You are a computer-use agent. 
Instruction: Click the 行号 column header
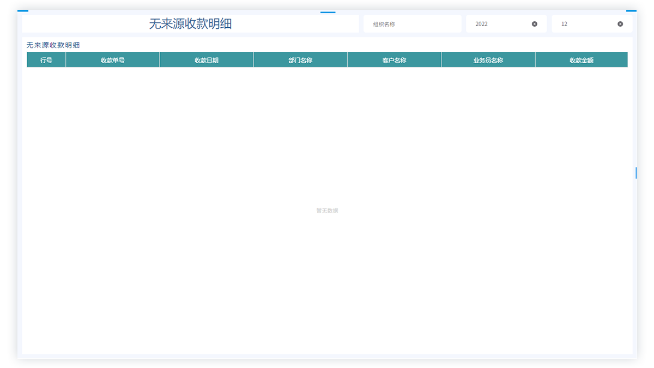[x=46, y=60]
